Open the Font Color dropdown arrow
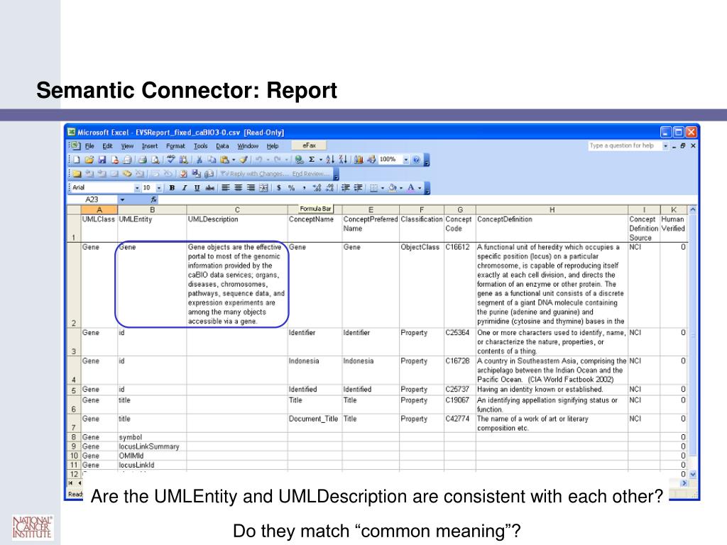 (420, 187)
